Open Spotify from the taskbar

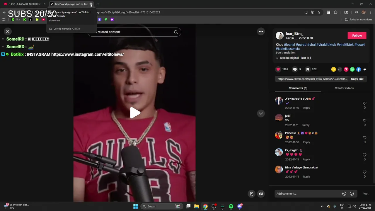coord(231,207)
